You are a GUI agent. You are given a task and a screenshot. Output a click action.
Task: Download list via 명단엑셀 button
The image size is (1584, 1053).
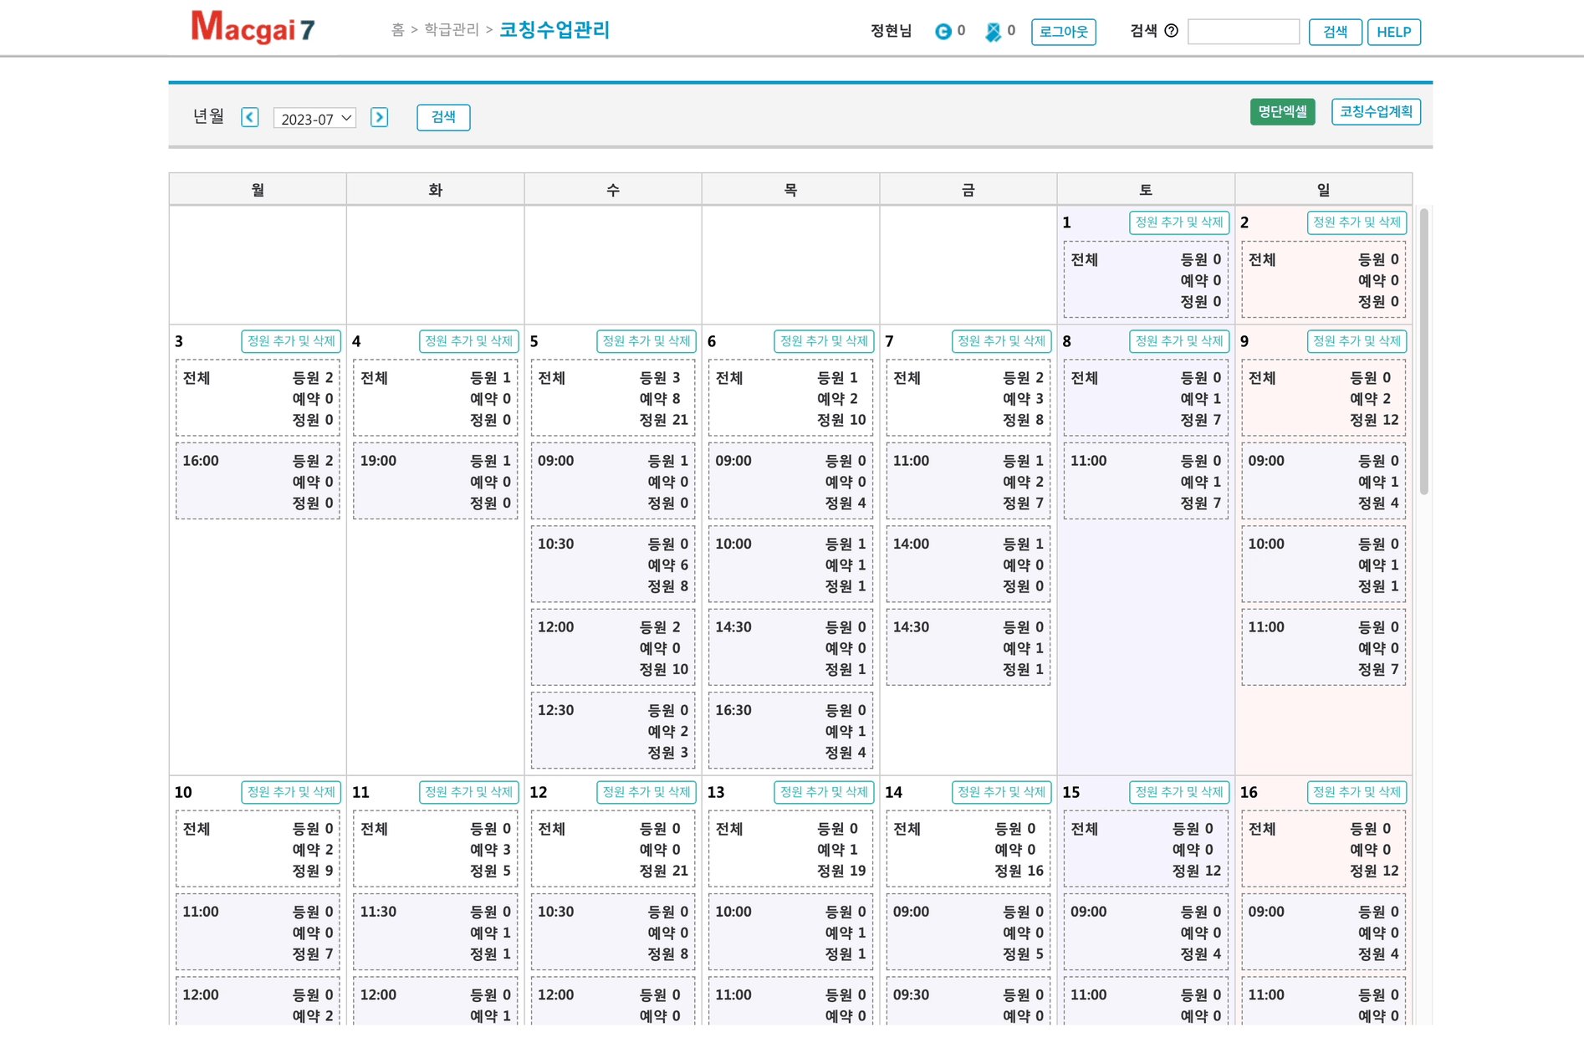click(x=1282, y=112)
